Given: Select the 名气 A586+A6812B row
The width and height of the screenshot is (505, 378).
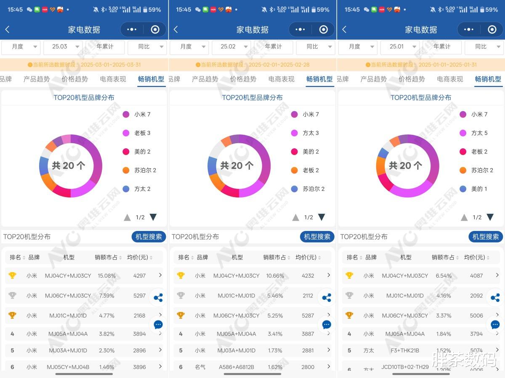Looking at the screenshot, I should (x=252, y=367).
